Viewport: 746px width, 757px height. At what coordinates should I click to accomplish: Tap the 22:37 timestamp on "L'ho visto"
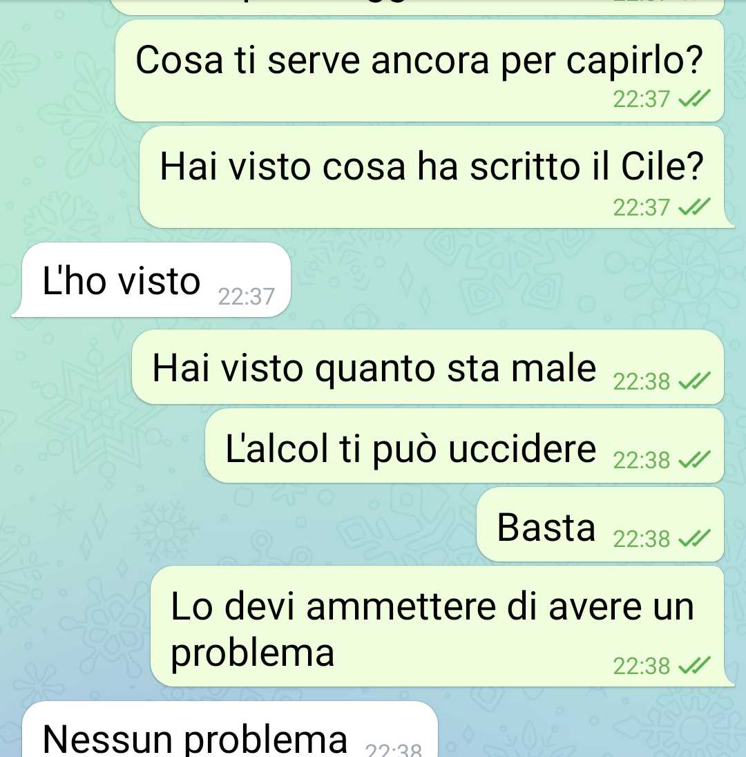247,296
